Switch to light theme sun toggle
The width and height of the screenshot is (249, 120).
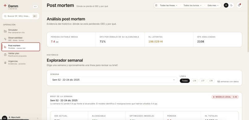[x=226, y=5]
